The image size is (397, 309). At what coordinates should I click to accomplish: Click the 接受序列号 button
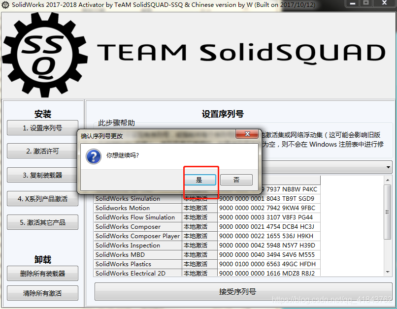click(243, 292)
